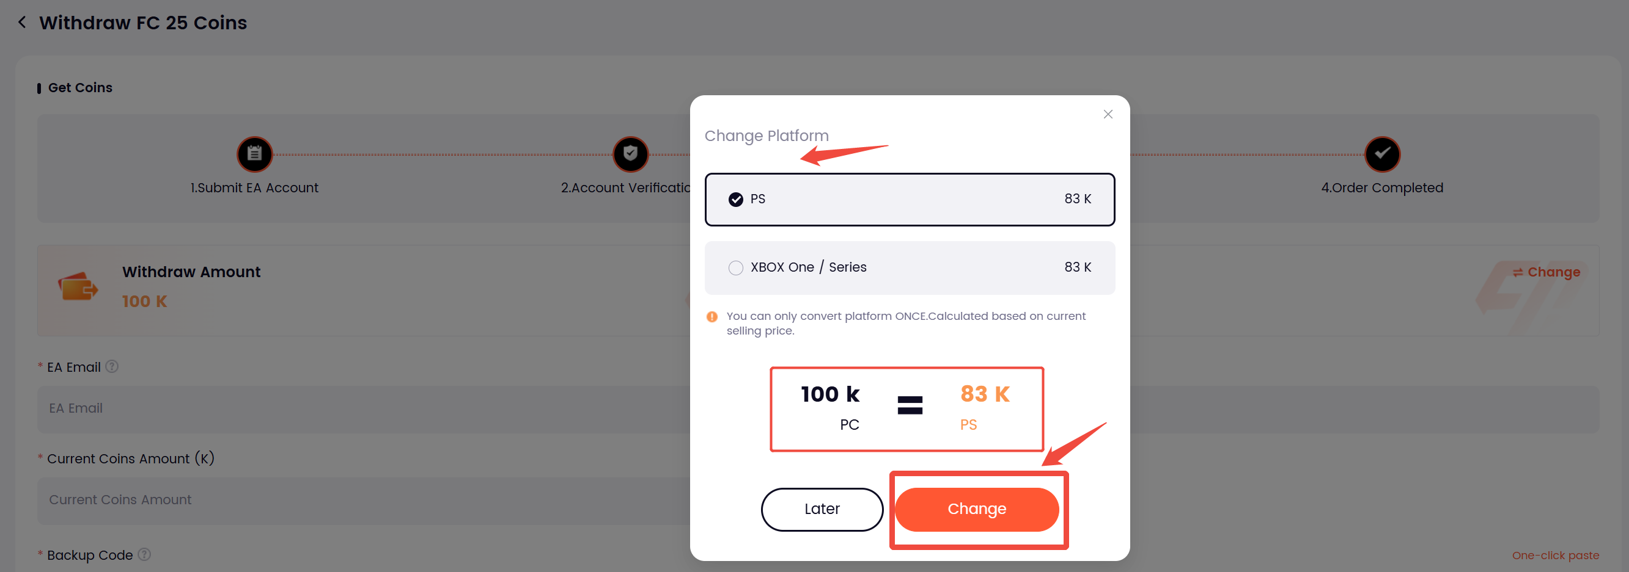Click the orange warning info icon

(x=712, y=317)
